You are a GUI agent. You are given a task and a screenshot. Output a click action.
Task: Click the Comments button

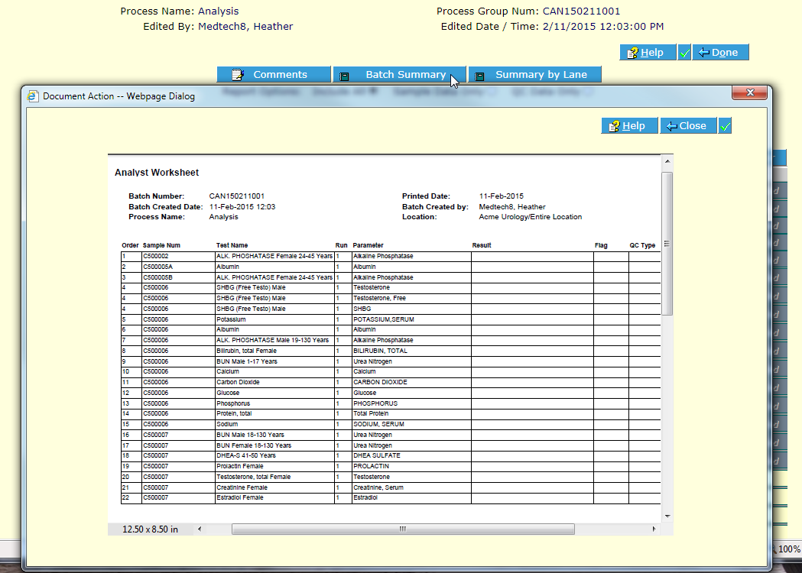point(273,74)
